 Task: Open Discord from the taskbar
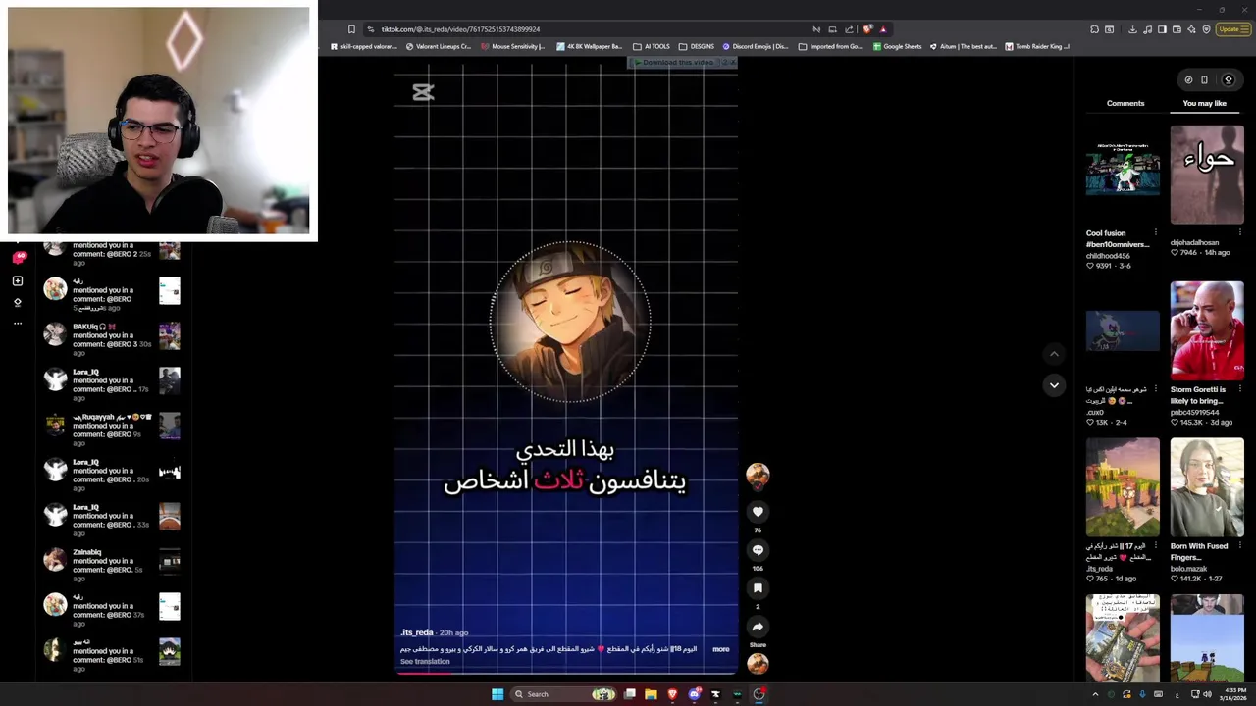coord(694,694)
